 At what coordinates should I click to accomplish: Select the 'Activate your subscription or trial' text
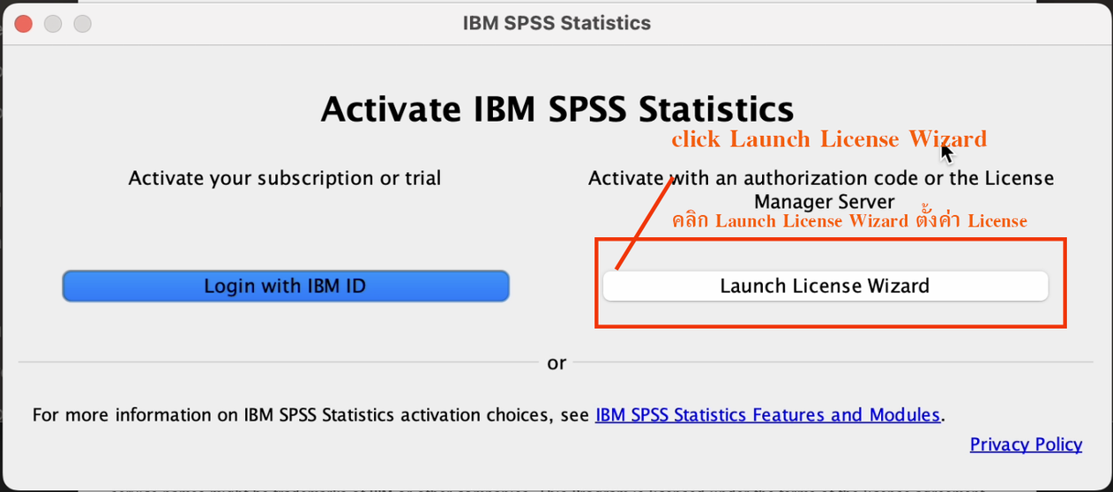[285, 178]
